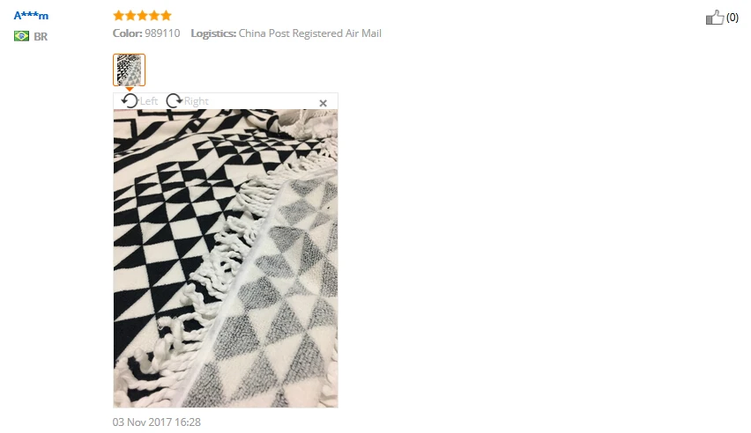Image resolution: width=751 pixels, height=433 pixels.
Task: Click the enlarged towel review photo
Action: [x=226, y=259]
